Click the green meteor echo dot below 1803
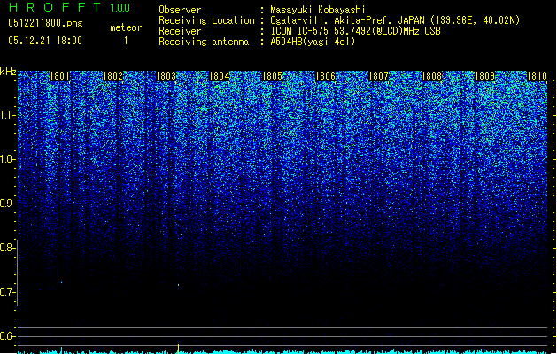 pos(178,285)
